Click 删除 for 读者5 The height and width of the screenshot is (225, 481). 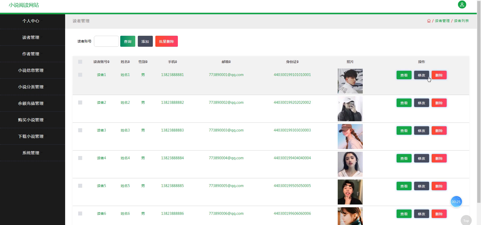click(x=439, y=186)
